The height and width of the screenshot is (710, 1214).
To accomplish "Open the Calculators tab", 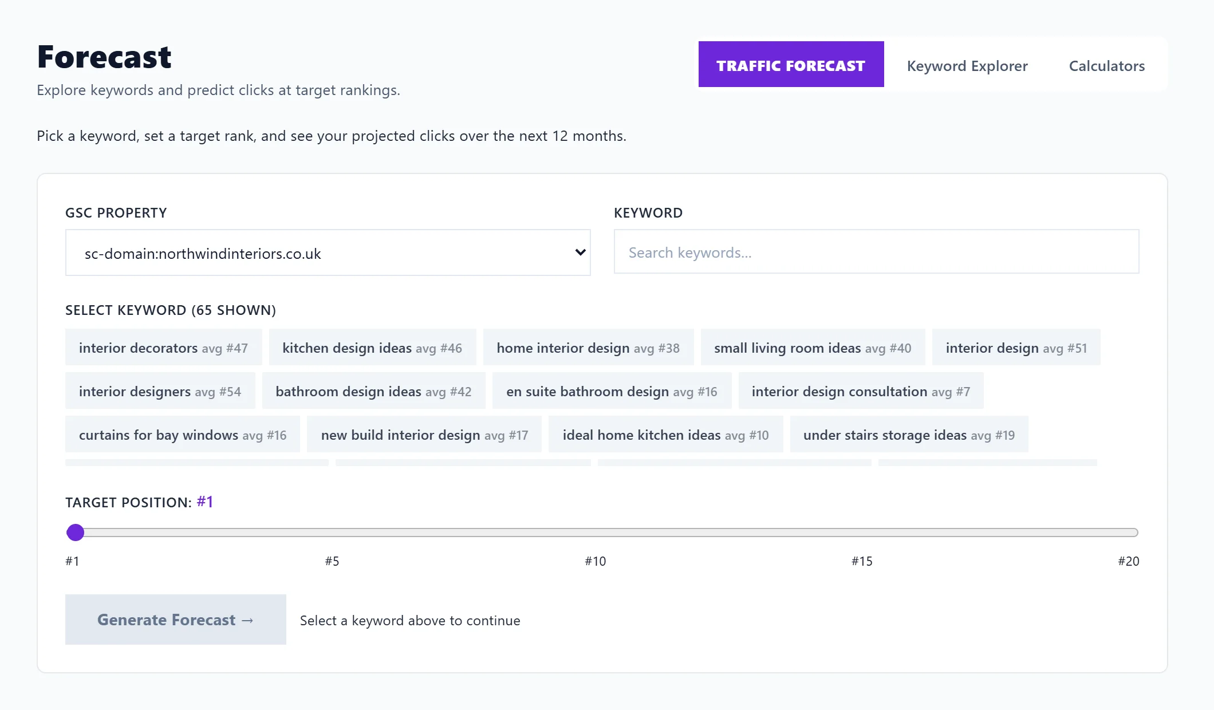I will pyautogui.click(x=1107, y=66).
